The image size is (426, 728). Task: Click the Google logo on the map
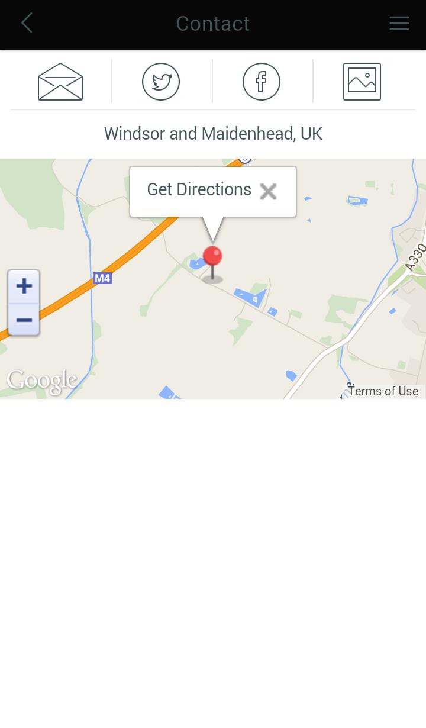click(42, 381)
